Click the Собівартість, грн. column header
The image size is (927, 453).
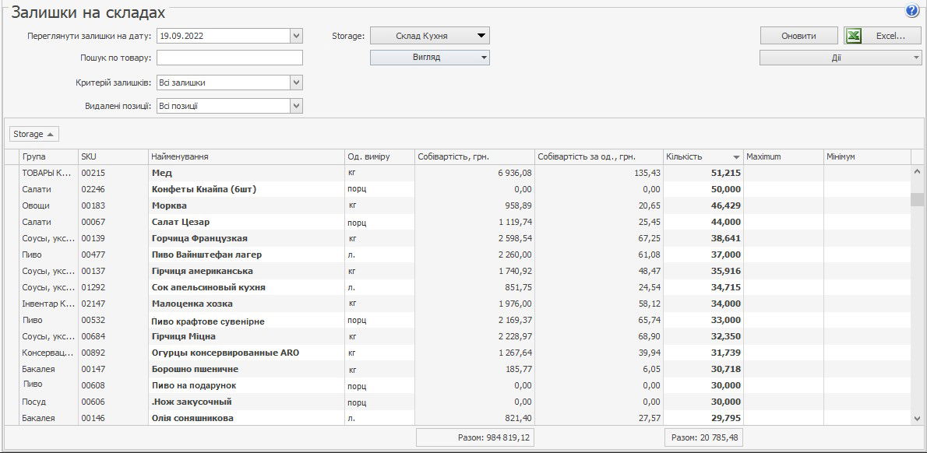coord(474,156)
